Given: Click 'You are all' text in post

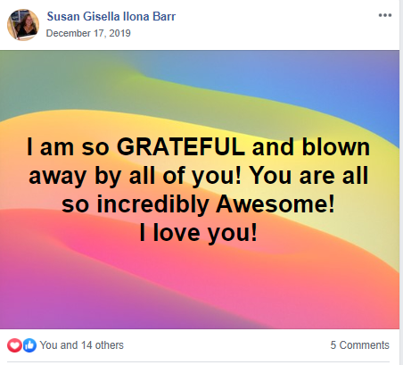Looking at the screenshot, I should 309,176.
